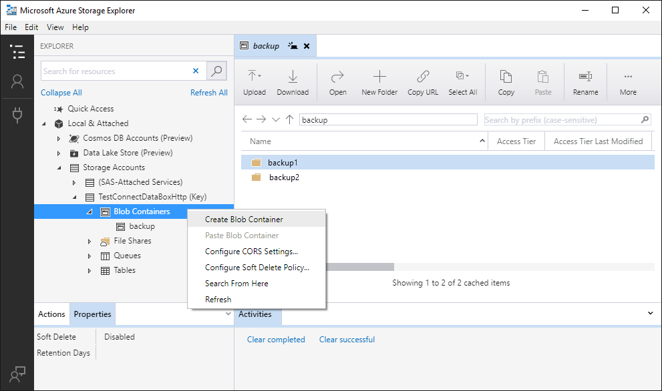The height and width of the screenshot is (391, 662).
Task: Click the Refresh All link
Action: coord(209,92)
